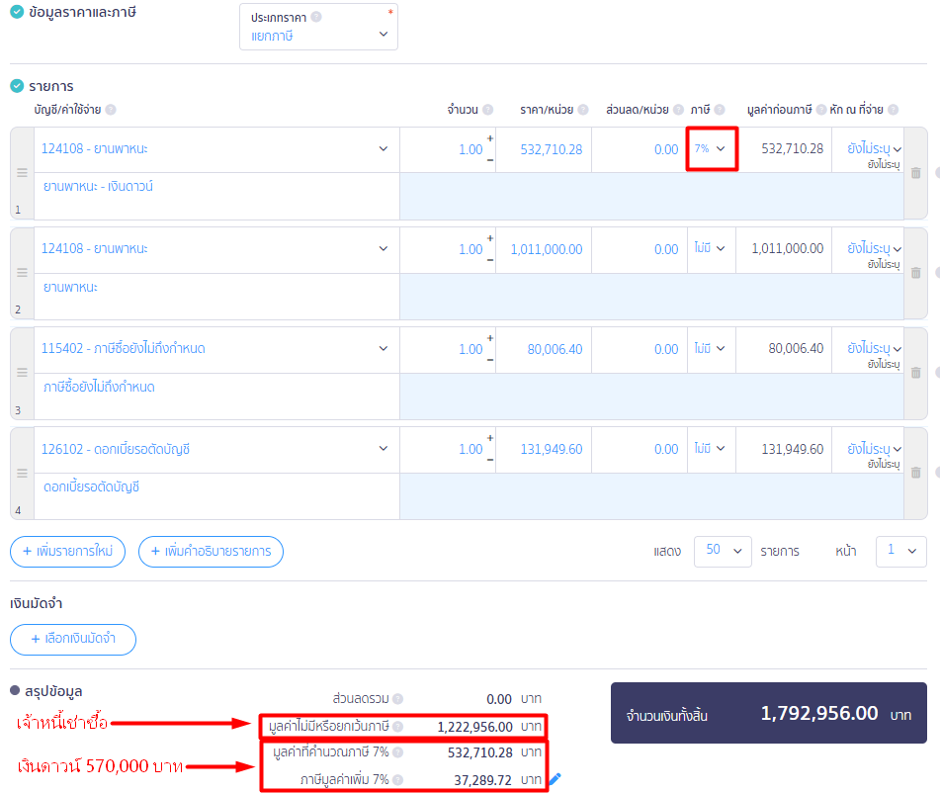Increase quantity of row 1 with plus
This screenshot has height=794, width=940.
tap(490, 139)
